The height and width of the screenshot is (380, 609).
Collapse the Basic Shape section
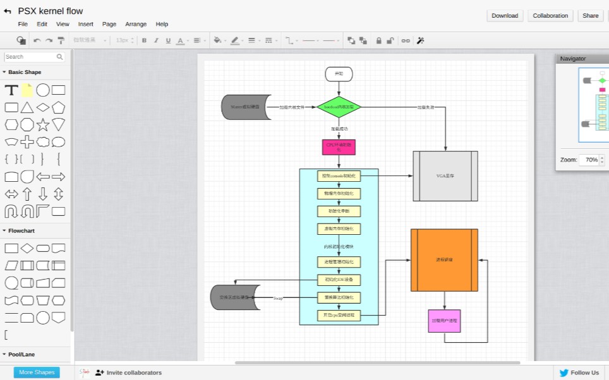[21, 72]
